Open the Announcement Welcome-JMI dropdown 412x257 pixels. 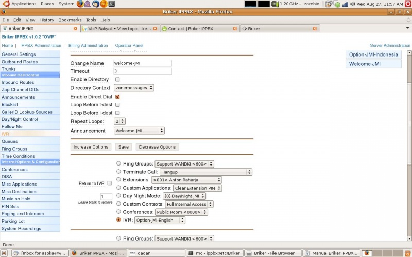tap(139, 131)
